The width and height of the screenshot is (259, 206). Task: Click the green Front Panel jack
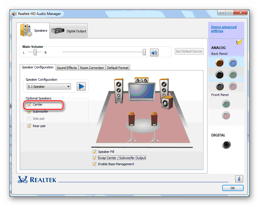(x=226, y=104)
